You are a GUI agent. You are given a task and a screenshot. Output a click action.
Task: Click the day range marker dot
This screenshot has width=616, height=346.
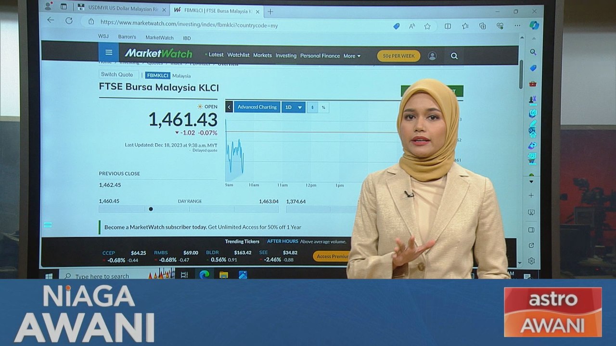151,209
